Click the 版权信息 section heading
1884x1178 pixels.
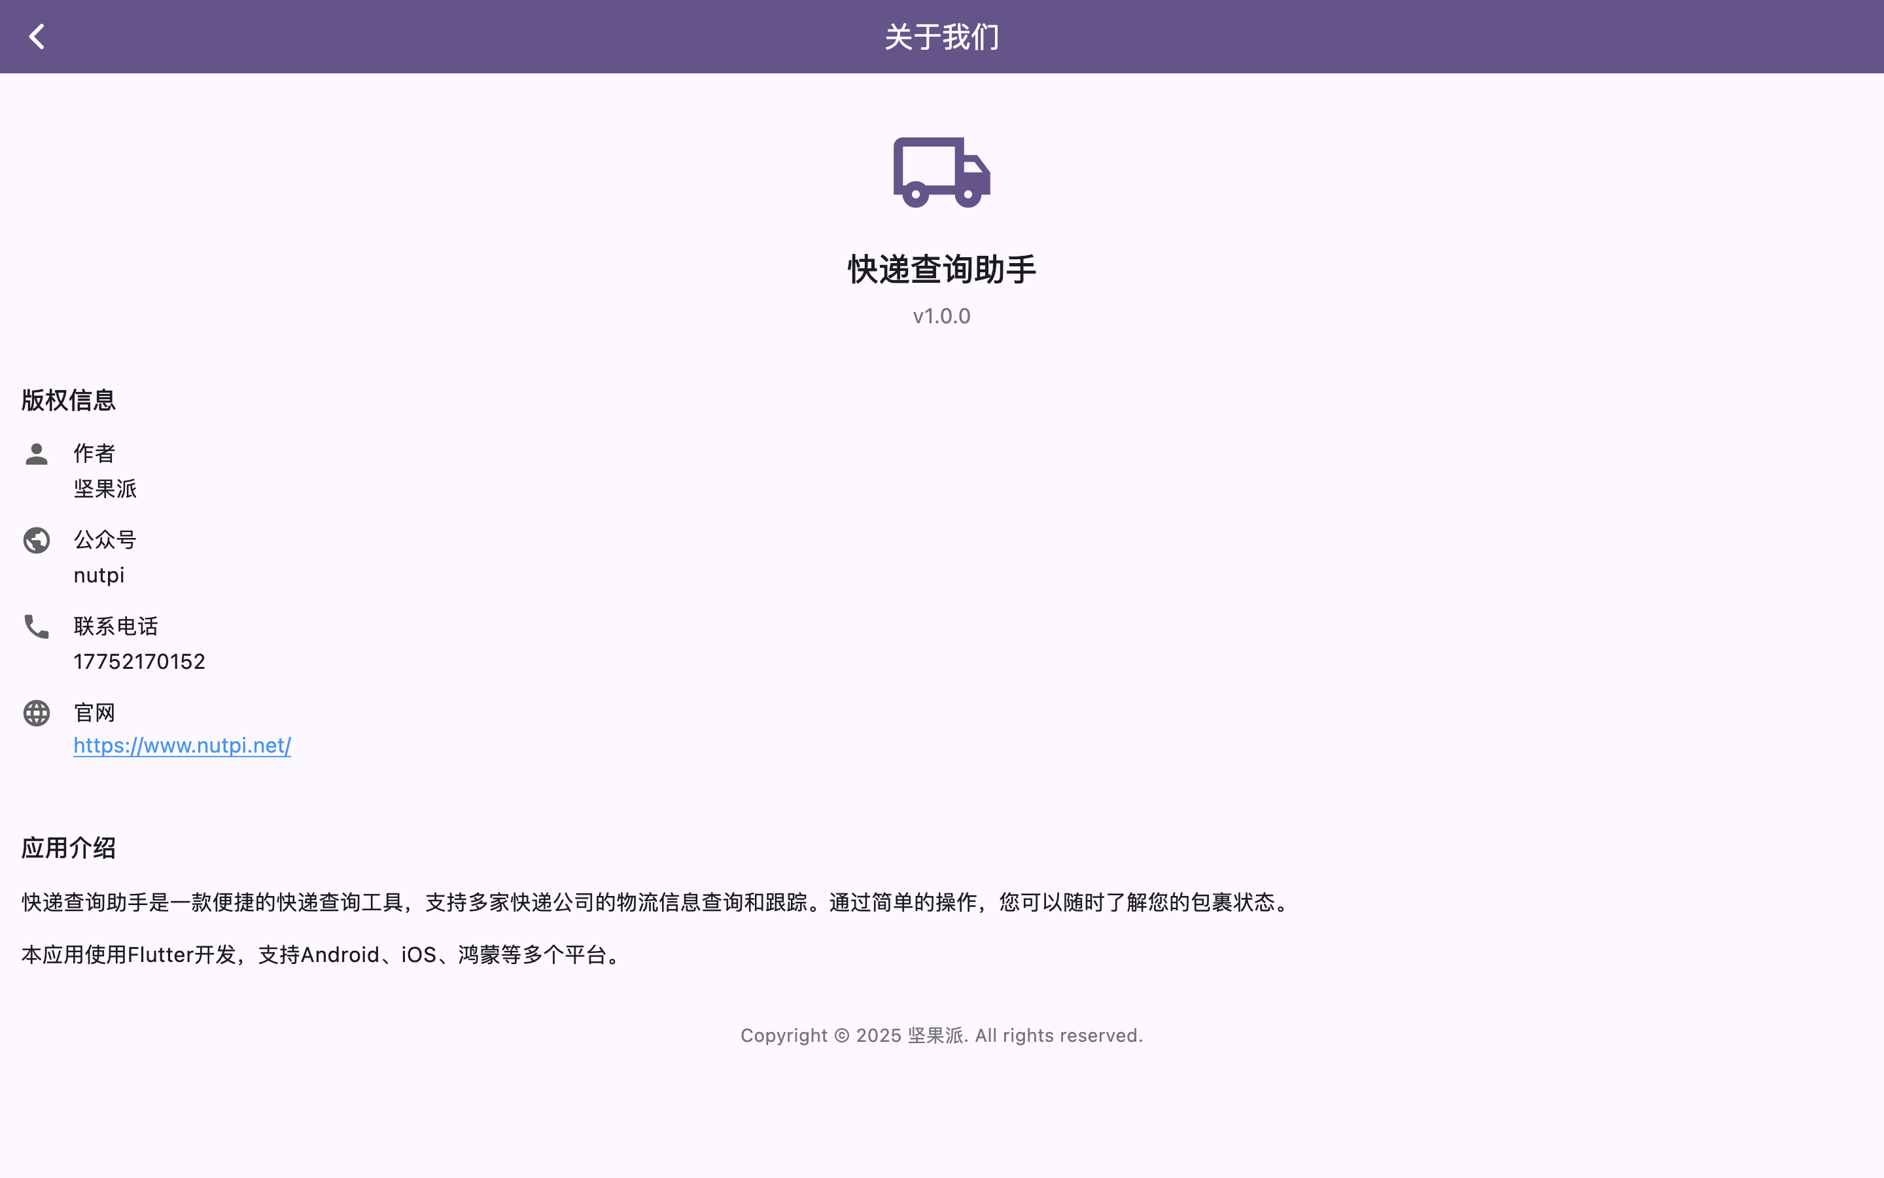69,401
